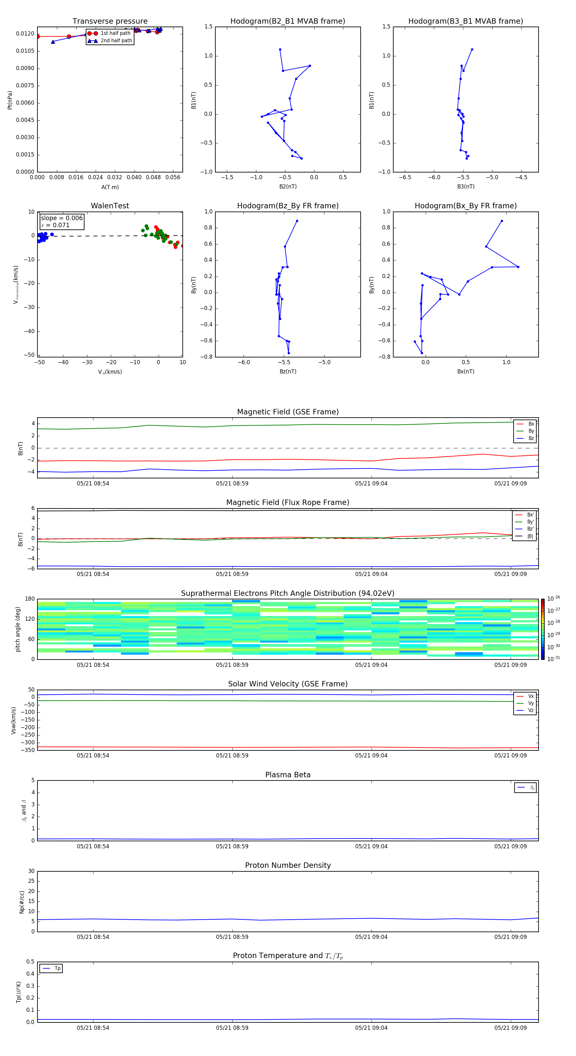Click the pitch angle color bar
The height and width of the screenshot is (1056, 576).
(x=543, y=629)
